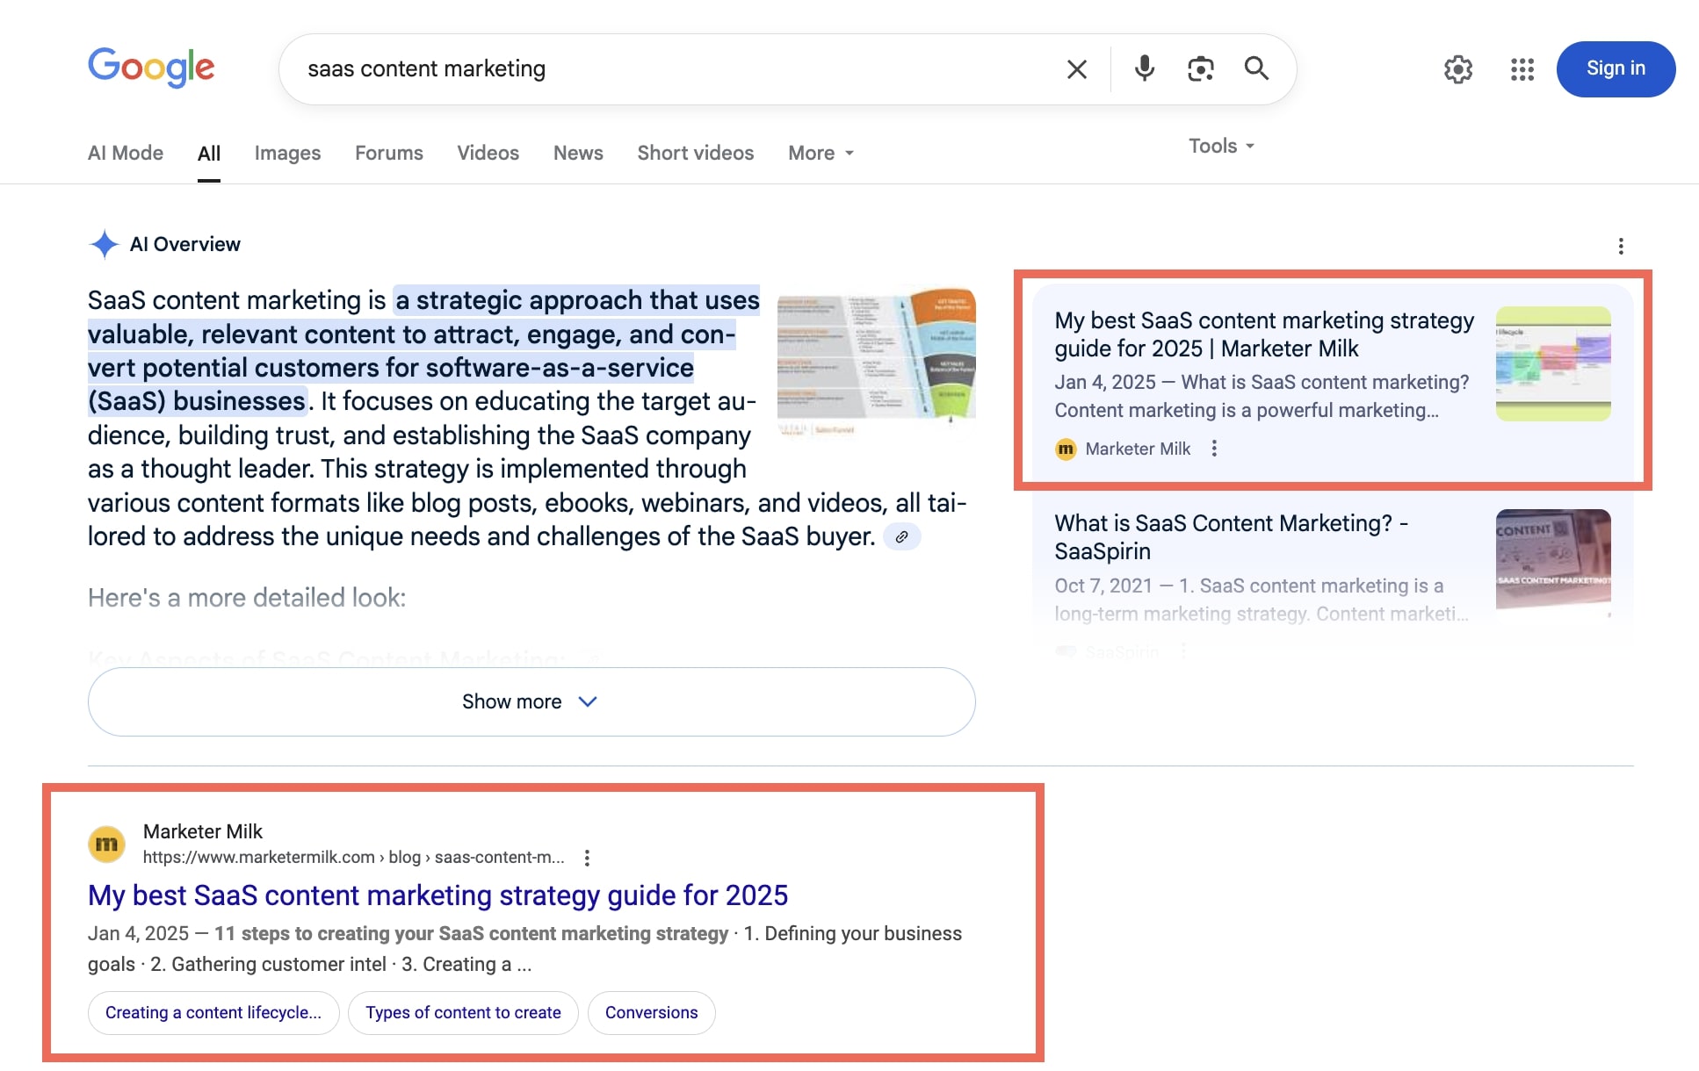The width and height of the screenshot is (1699, 1071).
Task: Open AI Overview three-dot options menu
Action: 1621,246
